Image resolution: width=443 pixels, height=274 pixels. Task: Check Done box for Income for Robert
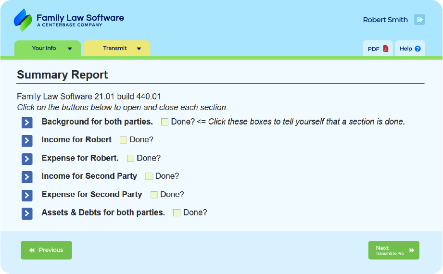123,140
